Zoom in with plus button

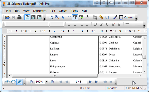click(52, 82)
